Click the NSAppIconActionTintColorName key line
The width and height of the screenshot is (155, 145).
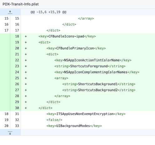click(x=93, y=60)
